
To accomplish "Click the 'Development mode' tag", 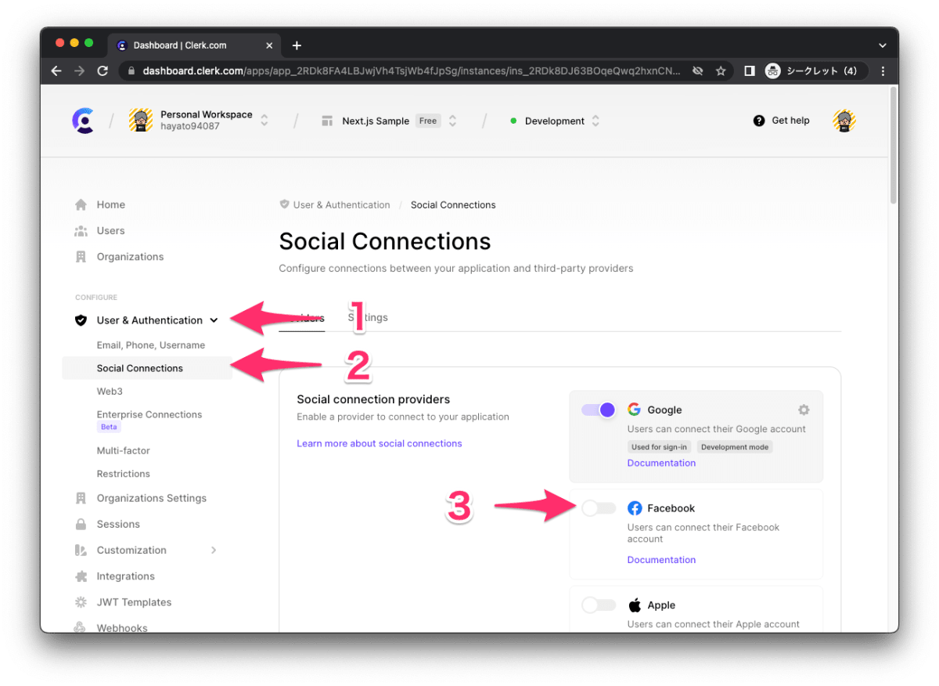I will pos(735,447).
